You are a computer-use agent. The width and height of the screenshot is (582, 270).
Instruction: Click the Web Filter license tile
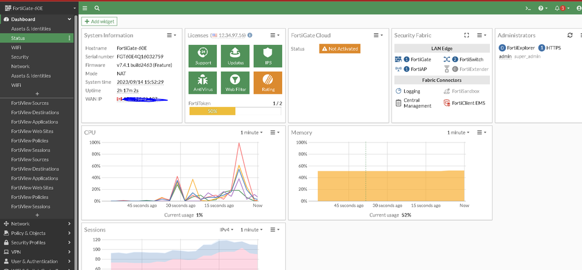click(235, 83)
